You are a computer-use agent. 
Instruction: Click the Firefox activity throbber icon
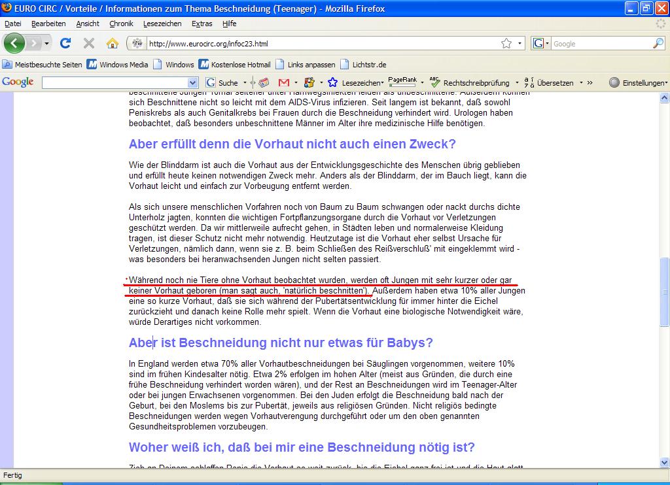[x=661, y=24]
